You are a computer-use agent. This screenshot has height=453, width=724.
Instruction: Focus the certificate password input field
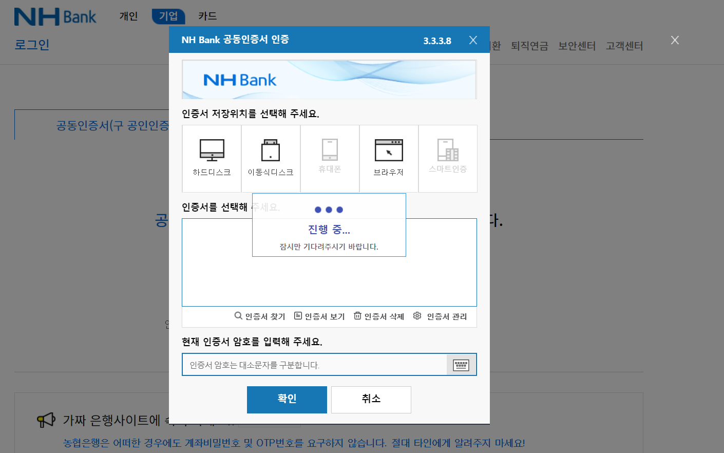pyautogui.click(x=314, y=365)
